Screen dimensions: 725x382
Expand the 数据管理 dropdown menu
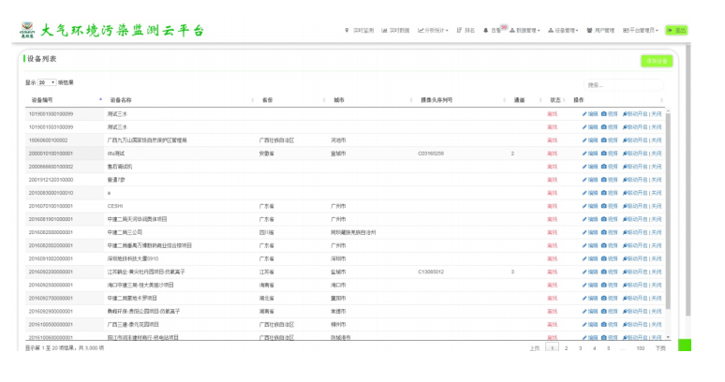pyautogui.click(x=525, y=30)
